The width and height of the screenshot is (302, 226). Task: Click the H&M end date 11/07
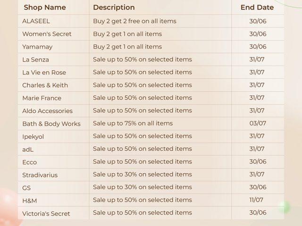(256, 200)
